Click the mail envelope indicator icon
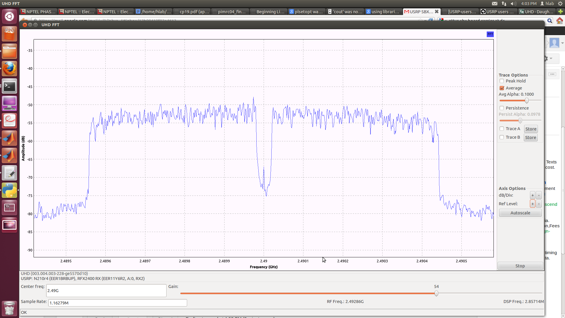Viewport: 565px width, 318px height. tap(495, 4)
